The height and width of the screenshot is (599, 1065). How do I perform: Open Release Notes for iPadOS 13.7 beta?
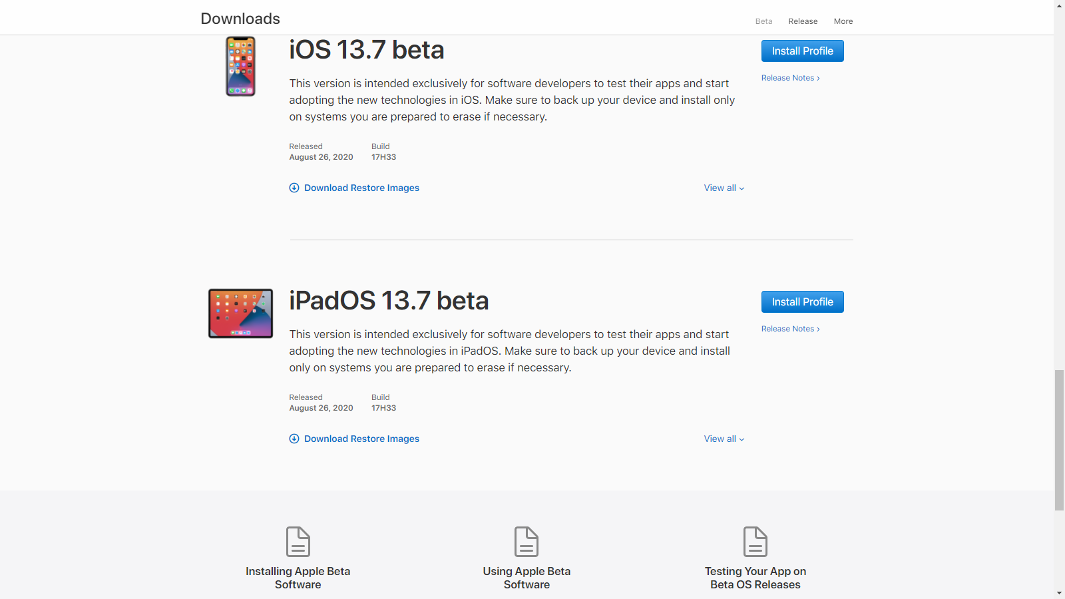coord(791,329)
